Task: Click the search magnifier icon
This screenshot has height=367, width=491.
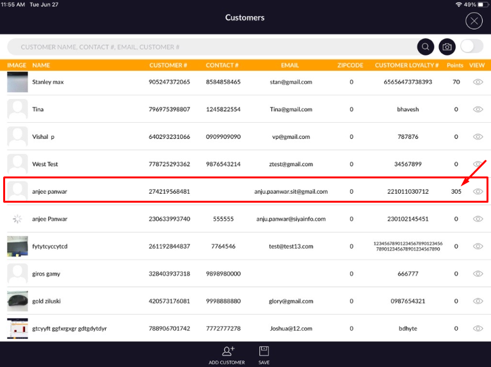Action: pos(425,47)
